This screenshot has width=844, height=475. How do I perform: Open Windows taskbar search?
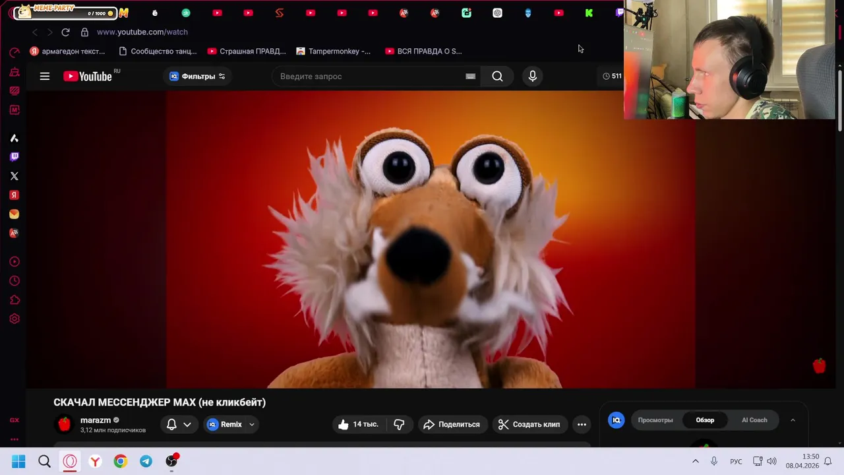pos(44,462)
